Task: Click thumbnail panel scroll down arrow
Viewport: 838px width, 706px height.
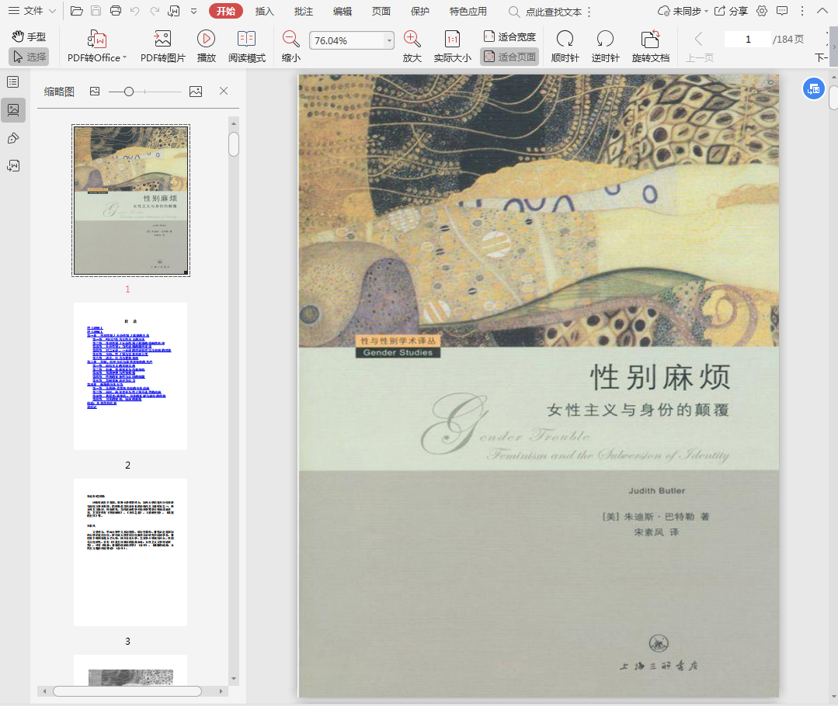Action: (x=234, y=679)
